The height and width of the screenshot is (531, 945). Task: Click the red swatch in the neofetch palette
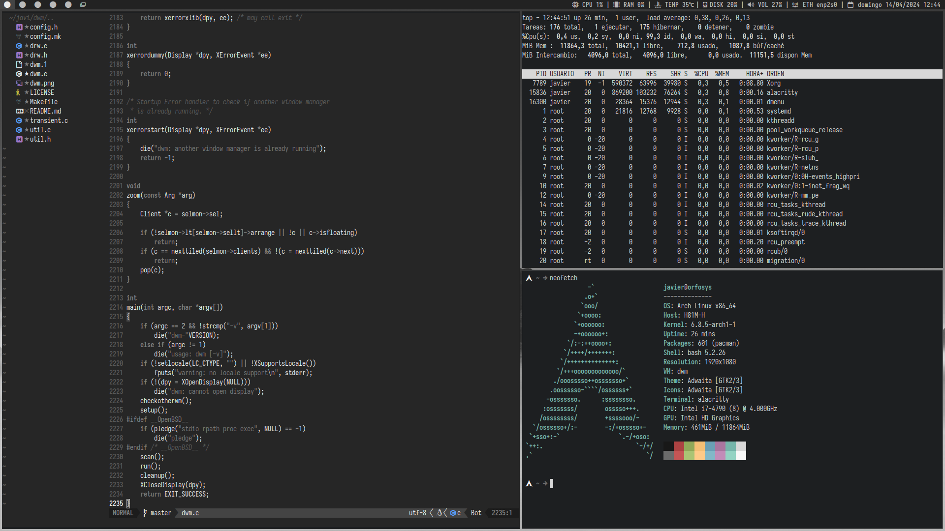tap(679, 451)
